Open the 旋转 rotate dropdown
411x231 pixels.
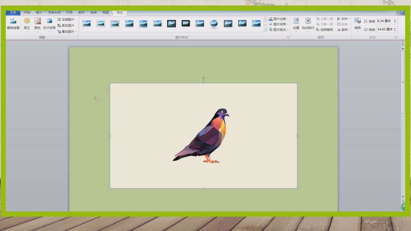pos(344,30)
